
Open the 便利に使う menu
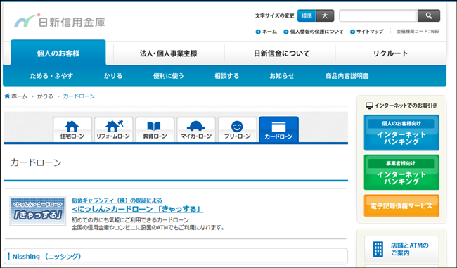click(x=169, y=76)
